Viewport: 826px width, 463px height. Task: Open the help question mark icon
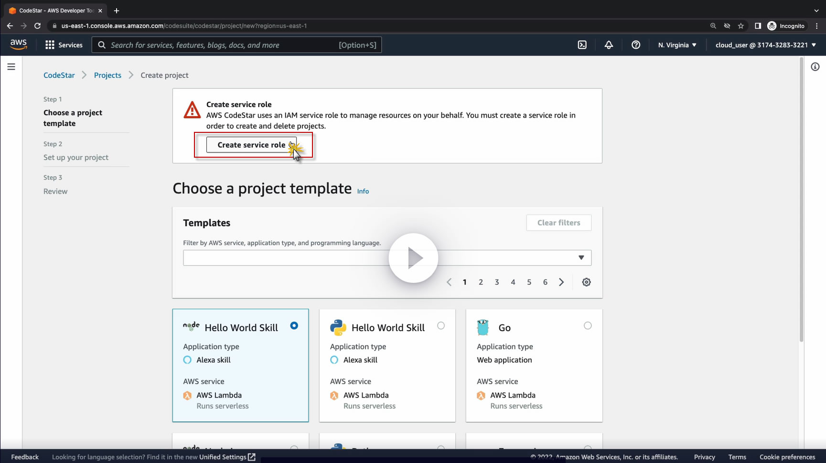(636, 45)
